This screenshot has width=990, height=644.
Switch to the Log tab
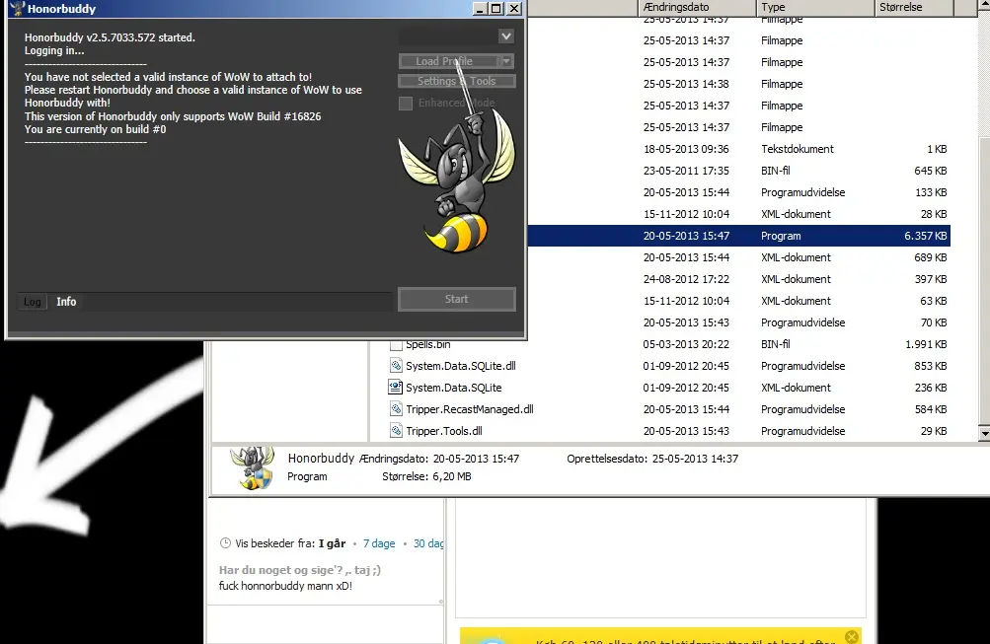pyautogui.click(x=33, y=302)
